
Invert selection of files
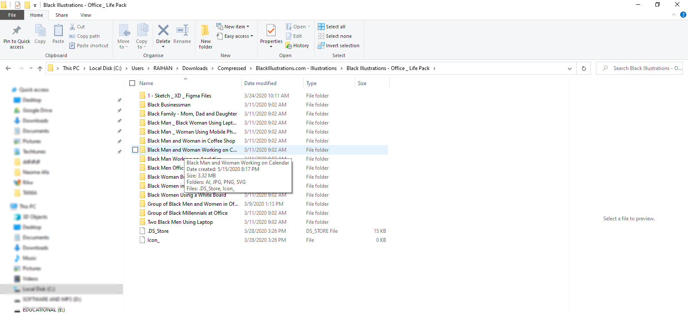pyautogui.click(x=338, y=46)
